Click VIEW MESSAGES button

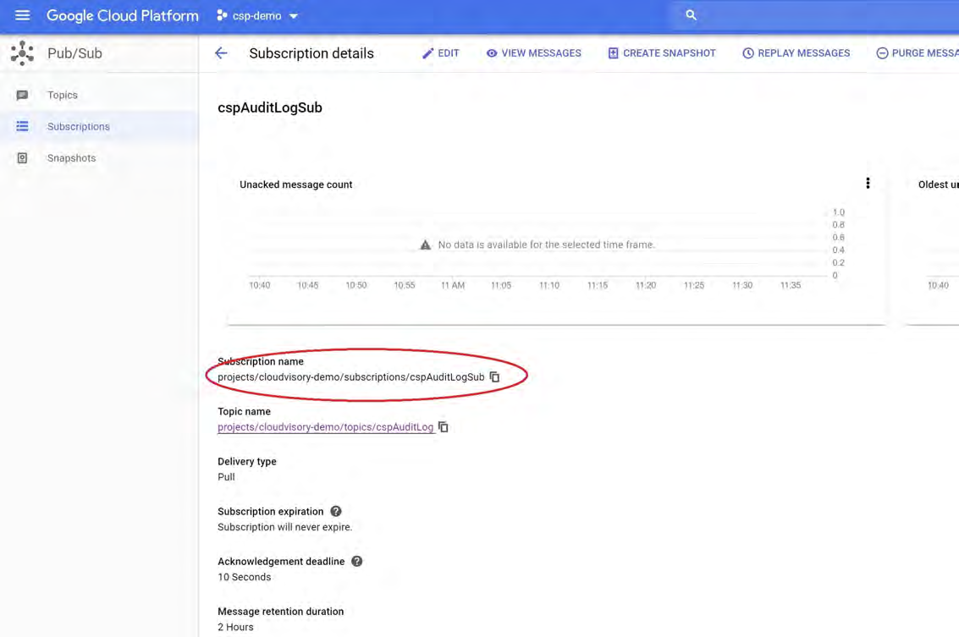point(533,53)
